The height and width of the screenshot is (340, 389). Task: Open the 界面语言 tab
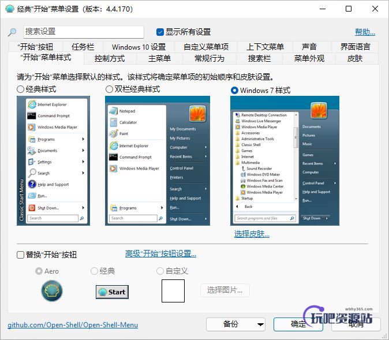(356, 47)
